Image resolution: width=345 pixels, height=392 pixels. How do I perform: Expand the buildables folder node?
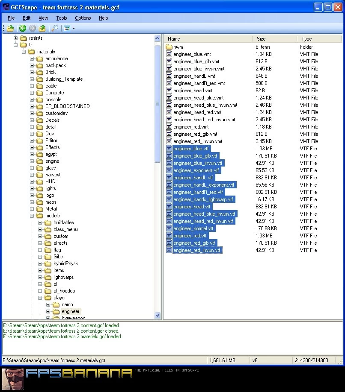pos(40,222)
